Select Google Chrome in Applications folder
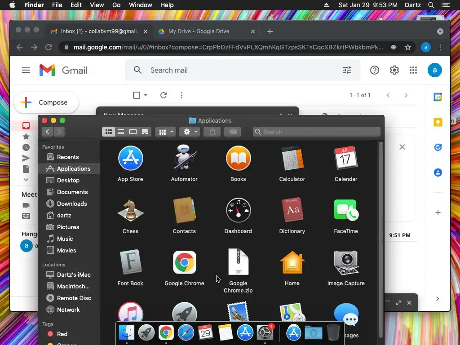Image resolution: width=460 pixels, height=345 pixels. coord(184,262)
